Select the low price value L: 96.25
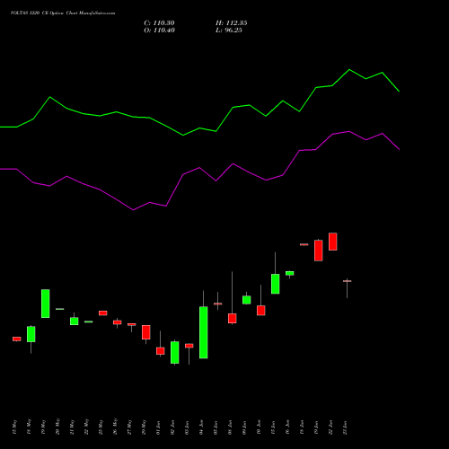Screen dimensions: 449x449 coord(229,31)
